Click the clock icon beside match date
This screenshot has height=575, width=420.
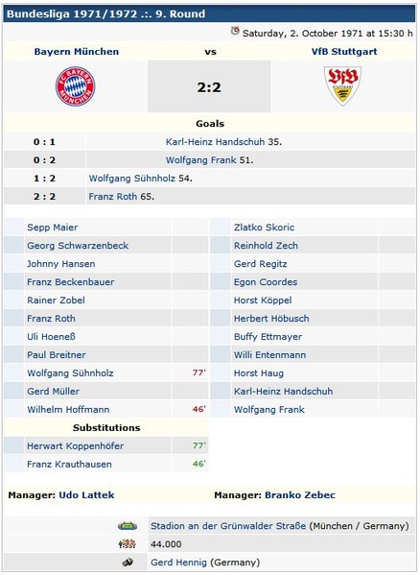(x=235, y=31)
